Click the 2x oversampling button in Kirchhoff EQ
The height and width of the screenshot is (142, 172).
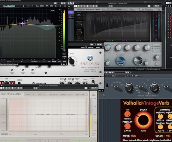tap(56, 6)
